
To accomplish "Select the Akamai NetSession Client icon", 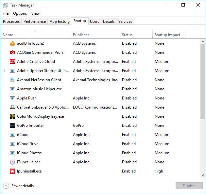I will coord(12,80).
